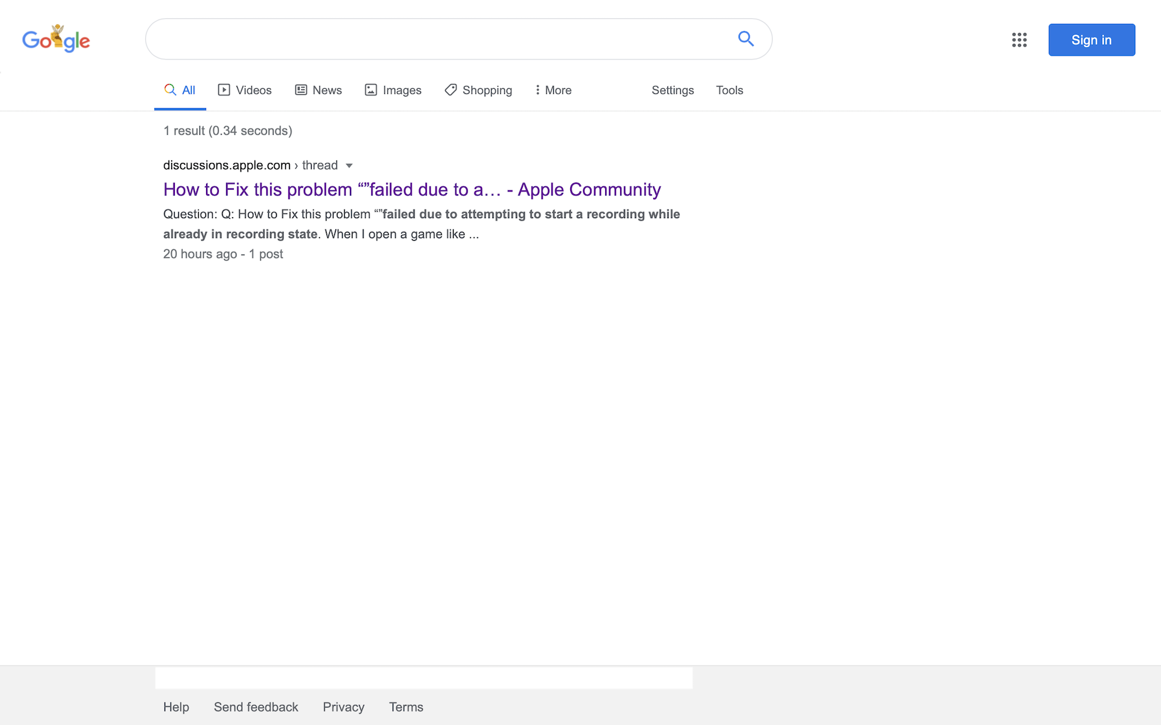Viewport: 1161px width, 725px height.
Task: Click the '20 hours ago - 1 post' text
Action: click(x=223, y=254)
